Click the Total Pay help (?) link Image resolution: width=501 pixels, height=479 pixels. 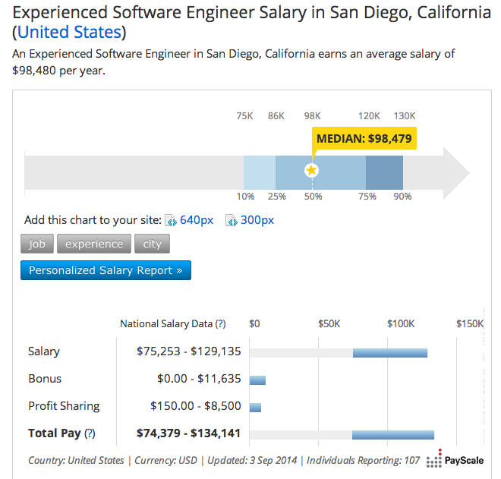pos(90,433)
